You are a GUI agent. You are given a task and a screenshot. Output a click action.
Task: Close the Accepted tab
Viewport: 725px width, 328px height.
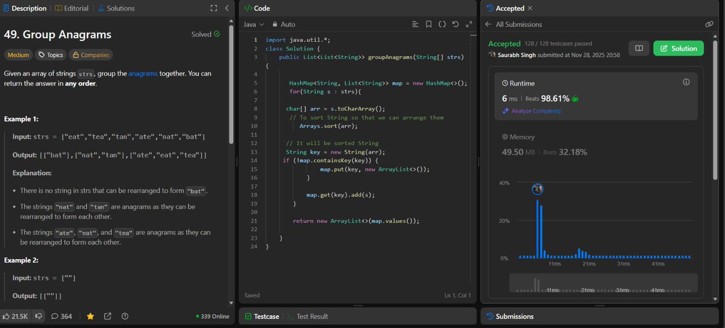[530, 8]
